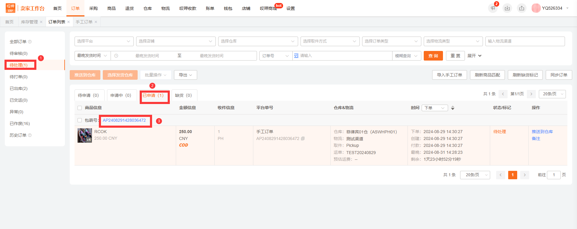Open the upload/export icon in header
Screen dimensions: 577x229
click(x=522, y=8)
